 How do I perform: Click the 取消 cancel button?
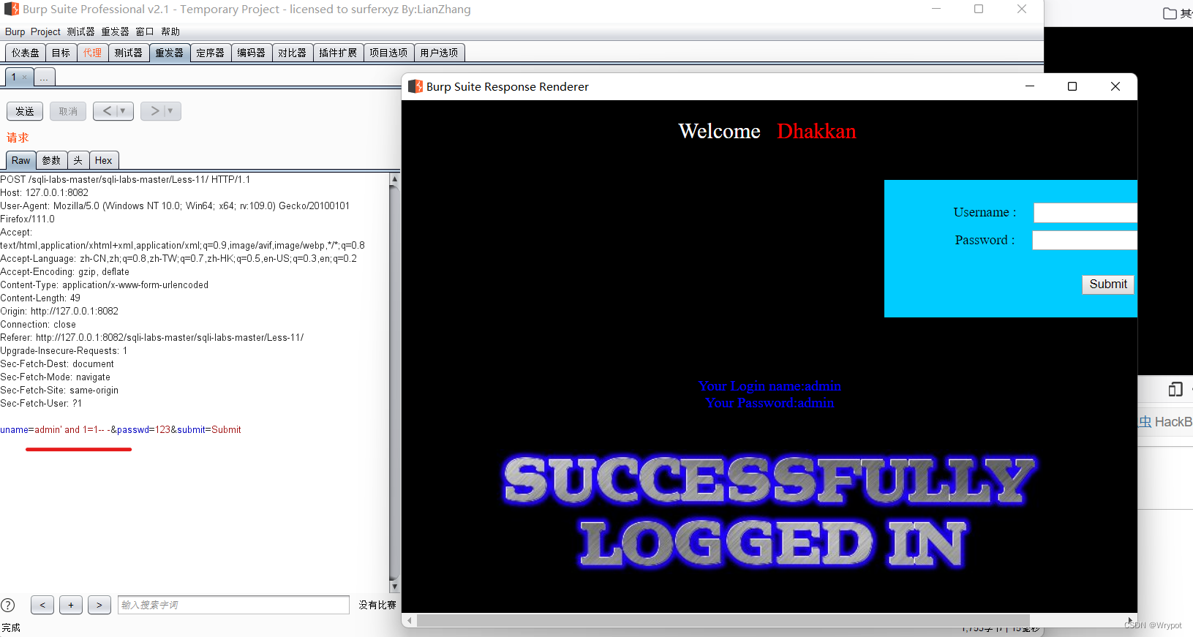[68, 111]
